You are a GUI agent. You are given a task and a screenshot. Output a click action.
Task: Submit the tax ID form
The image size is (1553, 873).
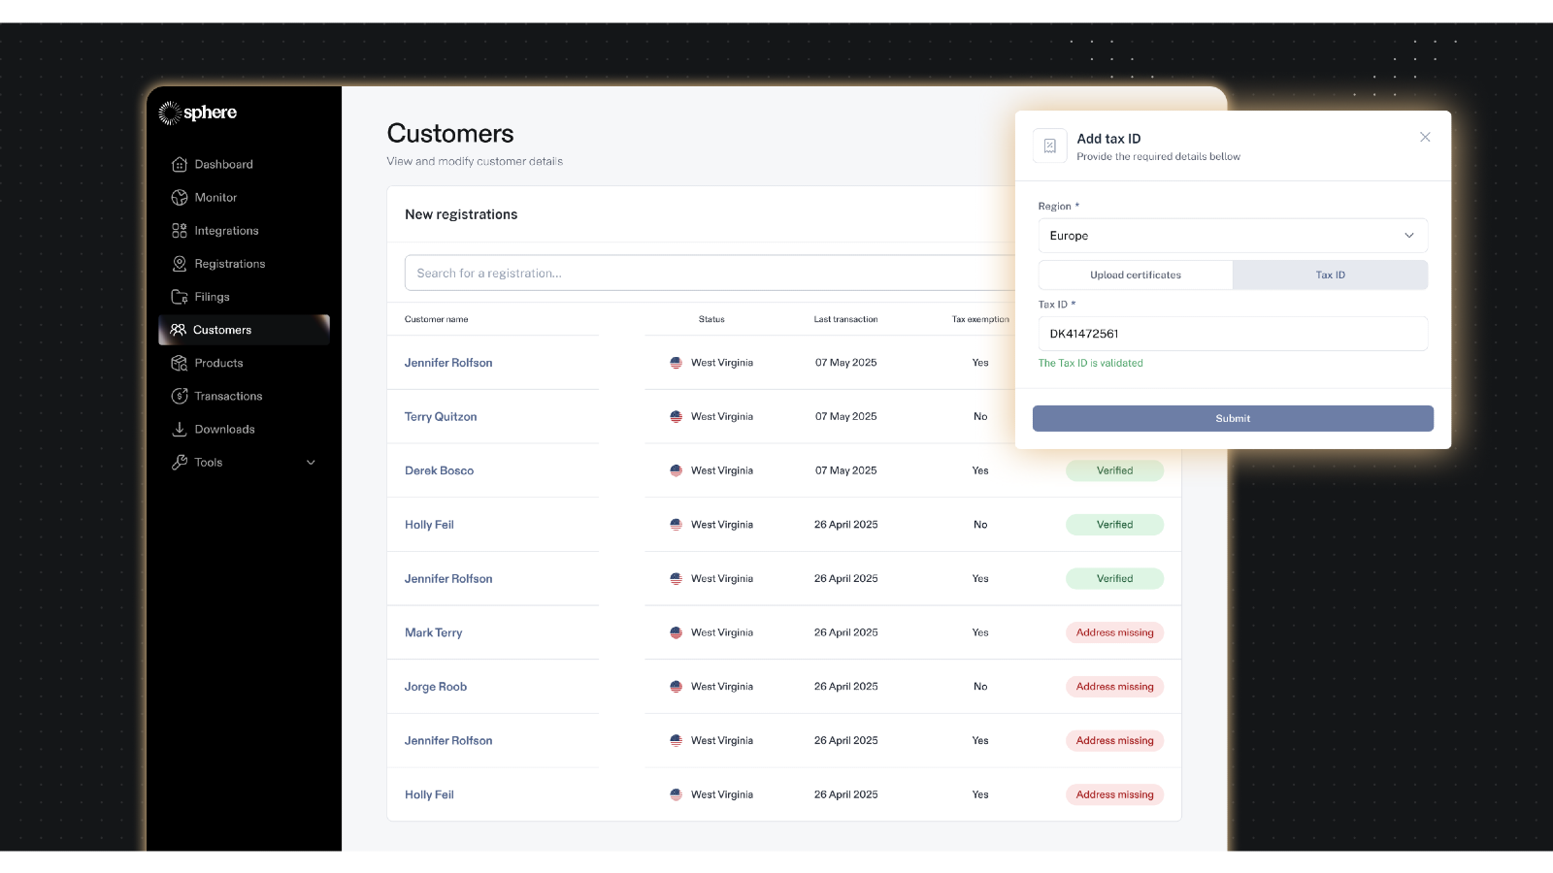tap(1232, 418)
